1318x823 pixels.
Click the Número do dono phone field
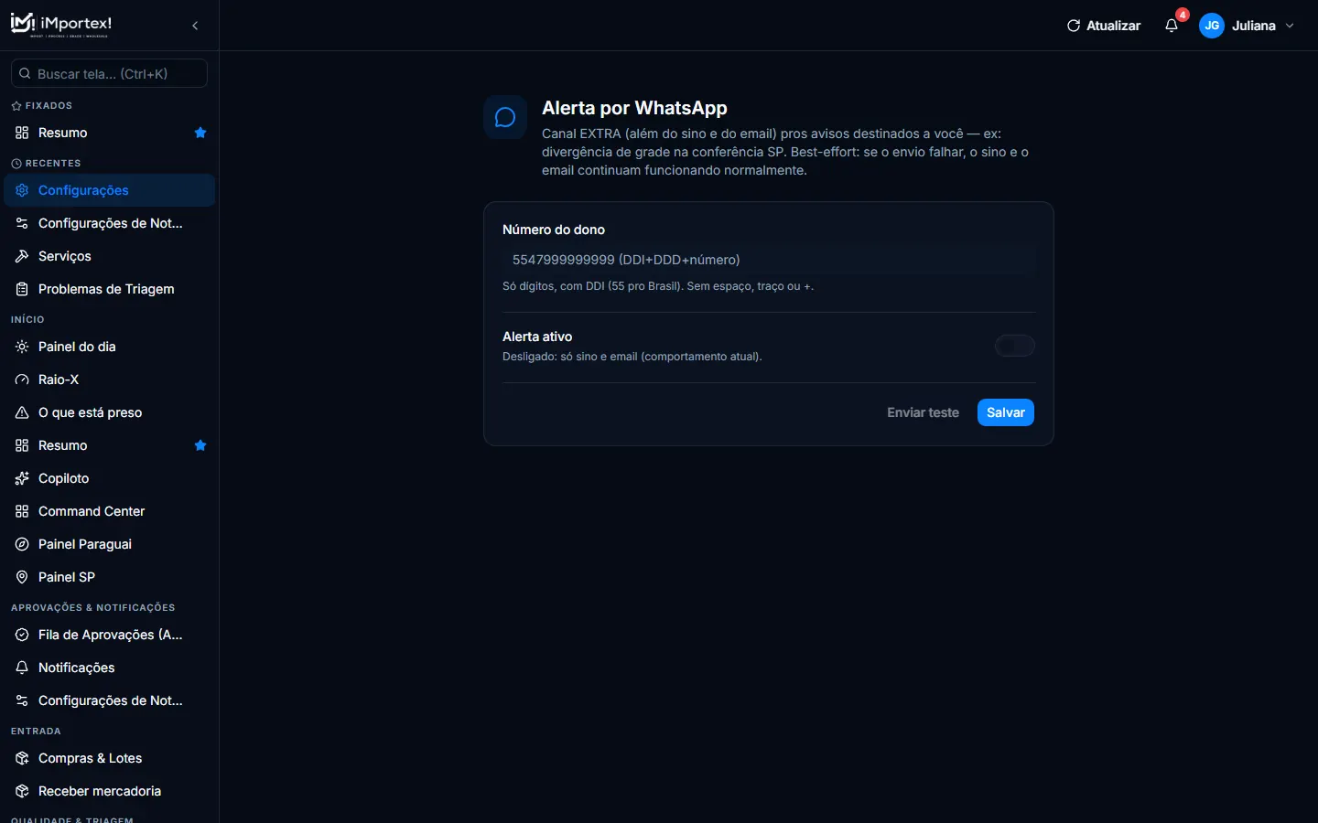click(x=769, y=260)
